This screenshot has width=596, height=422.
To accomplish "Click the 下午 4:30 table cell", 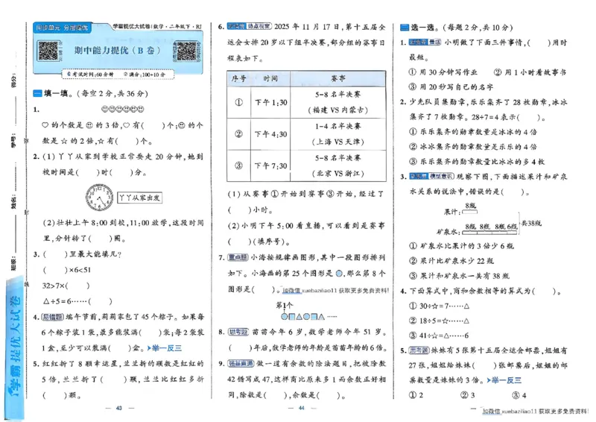I will click(x=270, y=134).
